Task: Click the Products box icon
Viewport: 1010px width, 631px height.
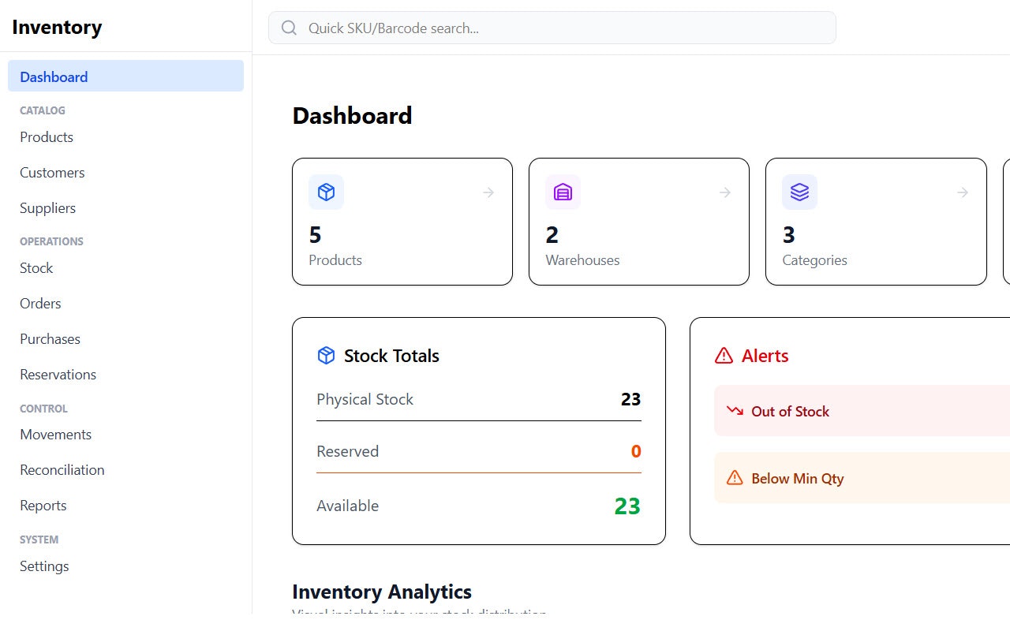Action: pyautogui.click(x=326, y=192)
